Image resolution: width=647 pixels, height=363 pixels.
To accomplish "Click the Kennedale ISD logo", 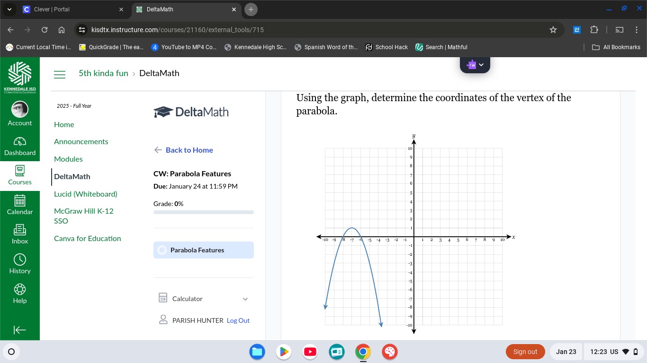I will tap(20, 78).
